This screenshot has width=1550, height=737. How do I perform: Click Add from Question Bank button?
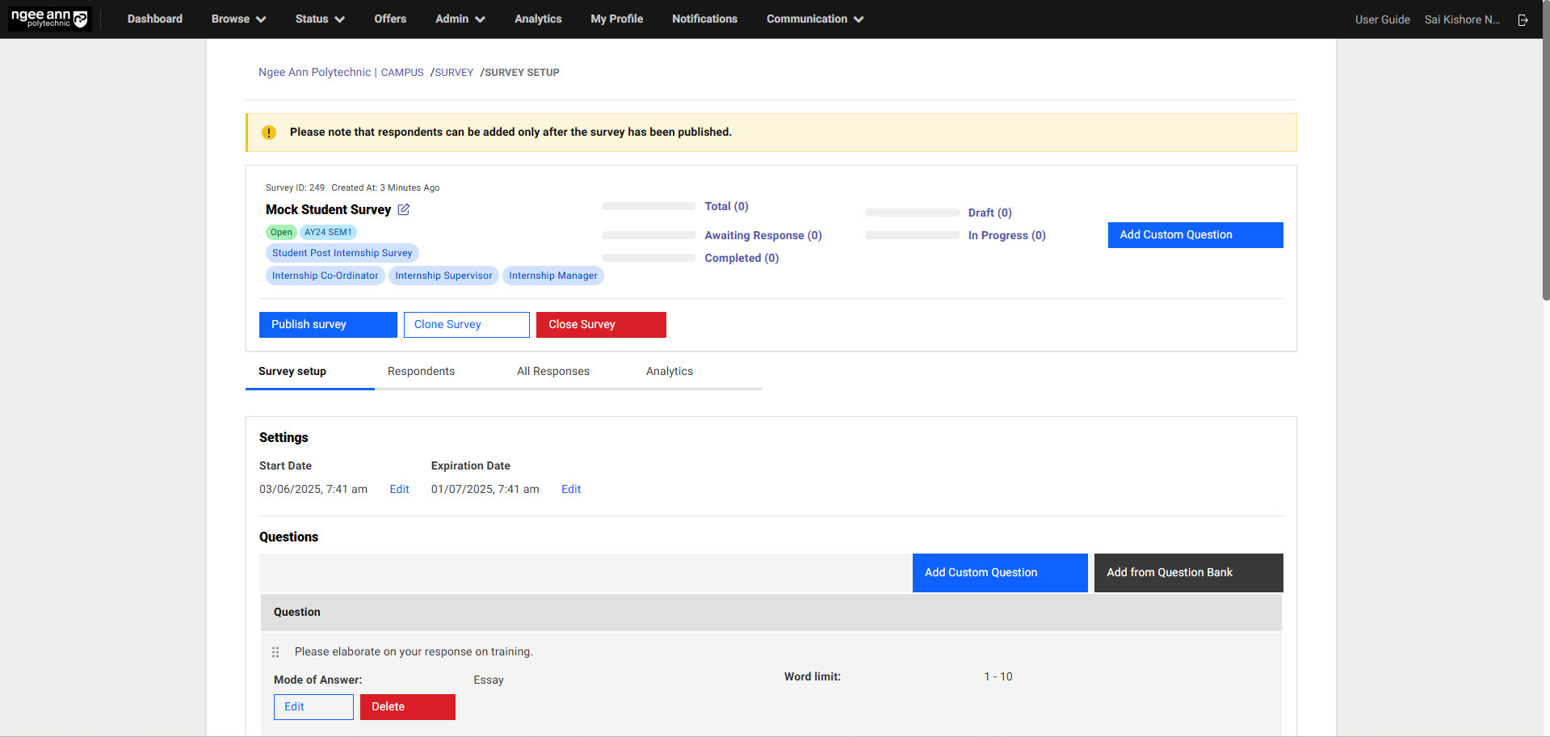coord(1187,572)
